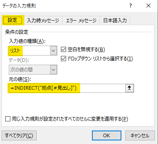Switch to the 設定 tab
The height and width of the screenshot is (144, 158).
tap(13, 20)
